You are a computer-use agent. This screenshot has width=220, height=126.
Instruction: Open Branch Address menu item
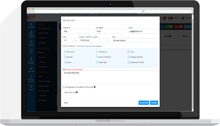point(43,33)
